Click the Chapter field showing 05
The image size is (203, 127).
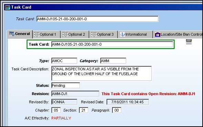tap(56, 110)
